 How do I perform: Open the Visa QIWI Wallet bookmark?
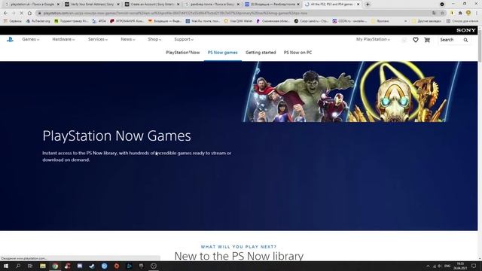[x=238, y=21]
